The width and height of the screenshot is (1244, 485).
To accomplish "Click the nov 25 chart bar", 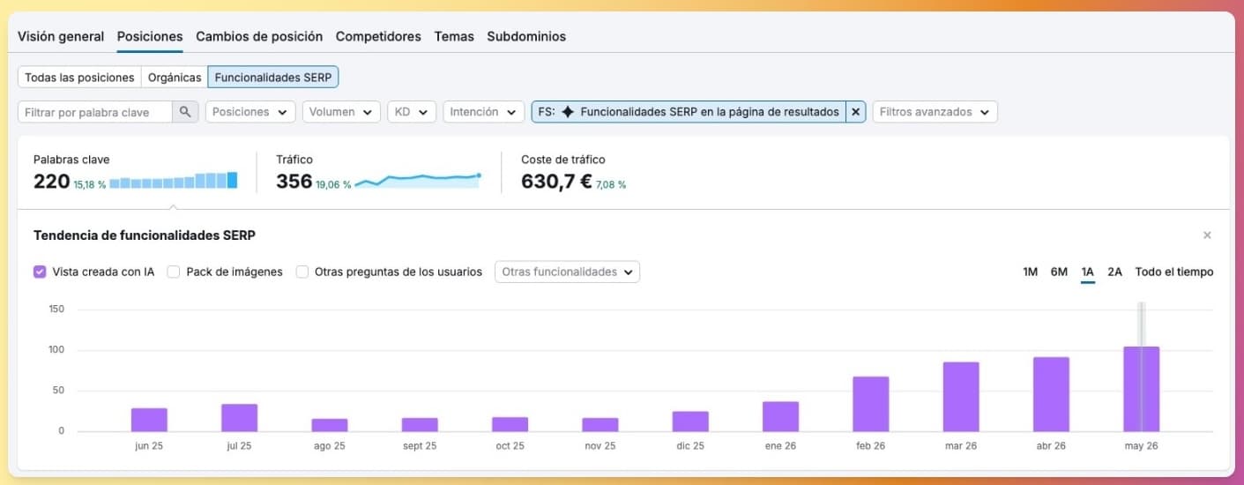I will pos(600,424).
